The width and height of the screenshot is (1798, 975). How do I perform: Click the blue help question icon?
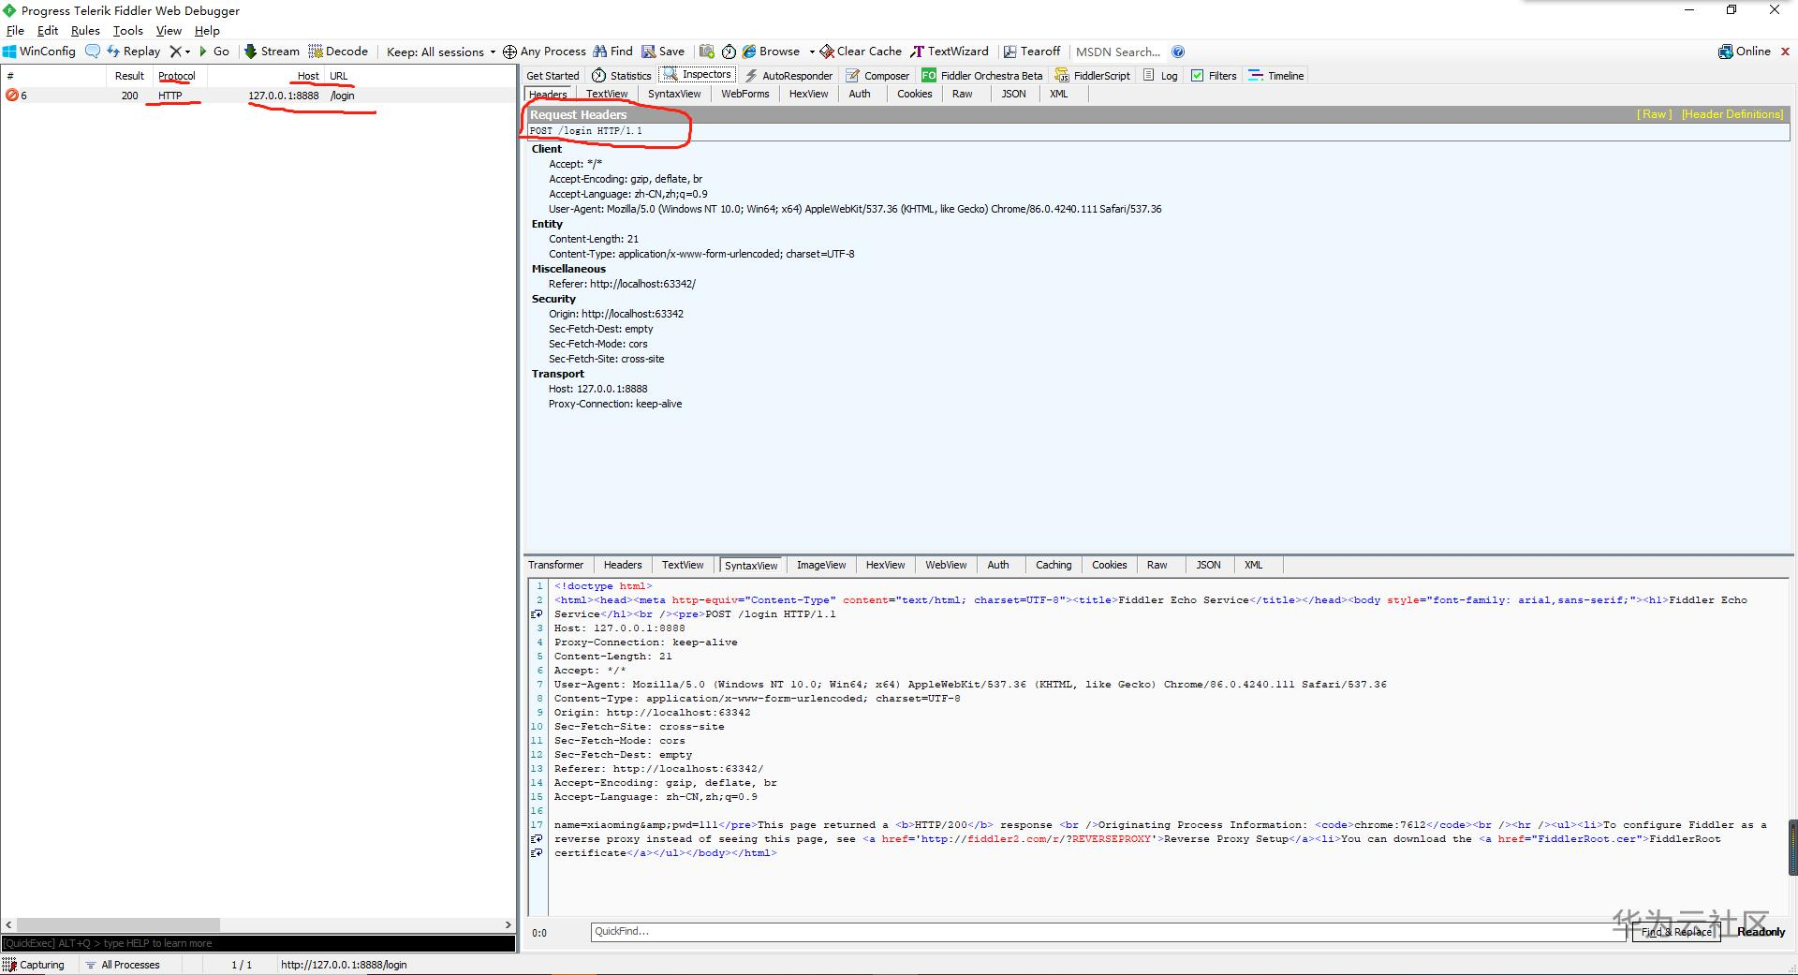[1178, 52]
